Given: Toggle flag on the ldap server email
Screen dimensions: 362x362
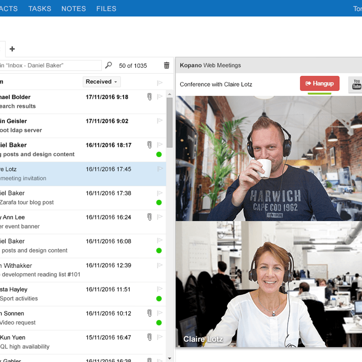Looking at the screenshot, I should pos(160,121).
